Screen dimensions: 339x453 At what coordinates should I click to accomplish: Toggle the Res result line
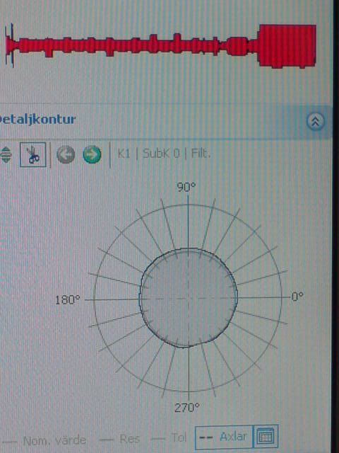point(119,440)
